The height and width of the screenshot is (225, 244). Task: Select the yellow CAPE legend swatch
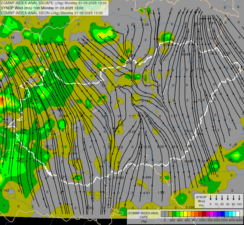[x=185, y=214]
